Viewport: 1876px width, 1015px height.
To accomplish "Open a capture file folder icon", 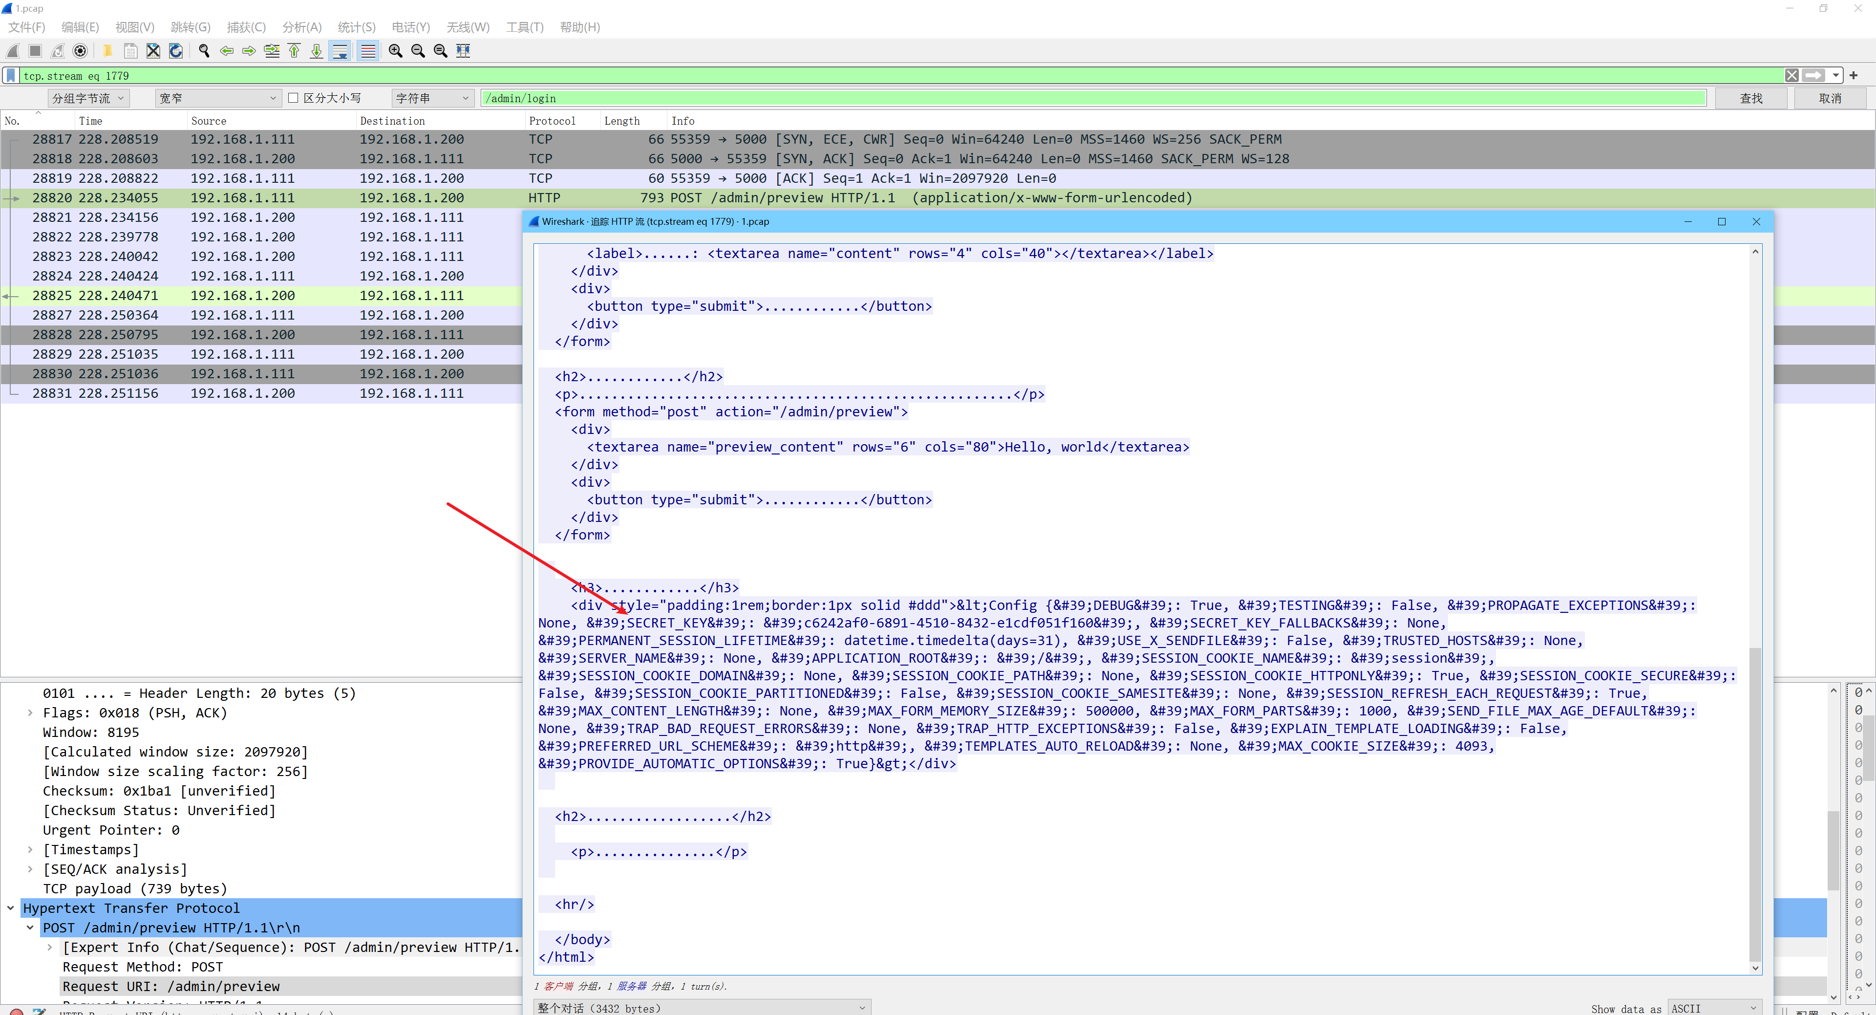I will (107, 50).
